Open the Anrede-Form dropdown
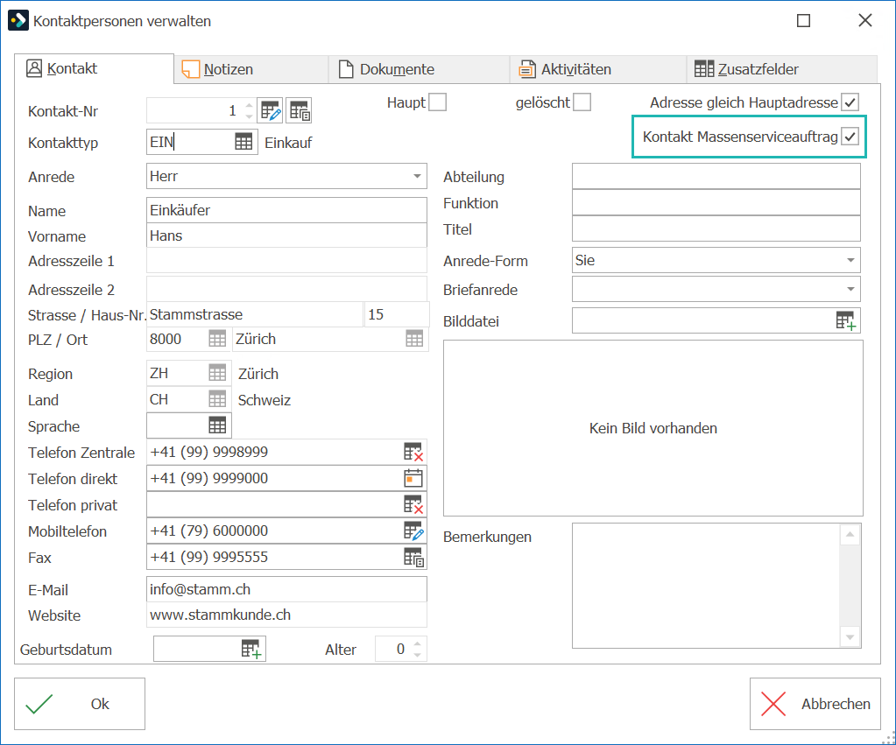This screenshot has height=745, width=896. [x=850, y=261]
